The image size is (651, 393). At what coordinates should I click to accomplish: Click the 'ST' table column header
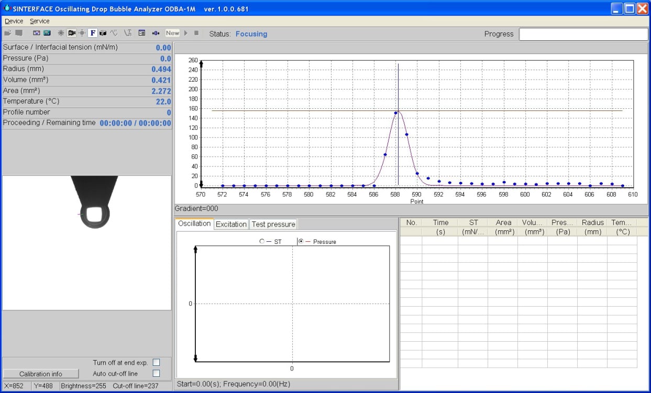473,222
